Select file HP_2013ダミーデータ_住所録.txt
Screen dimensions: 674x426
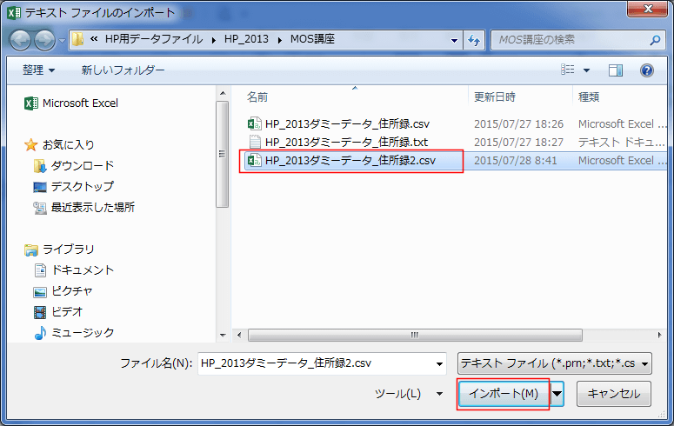[346, 142]
